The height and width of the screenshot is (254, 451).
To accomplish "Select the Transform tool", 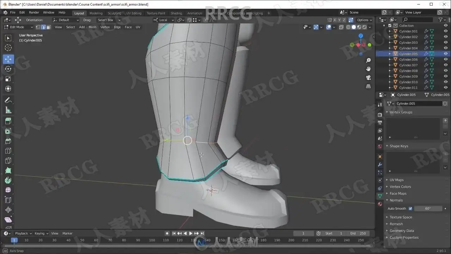I will (8, 89).
